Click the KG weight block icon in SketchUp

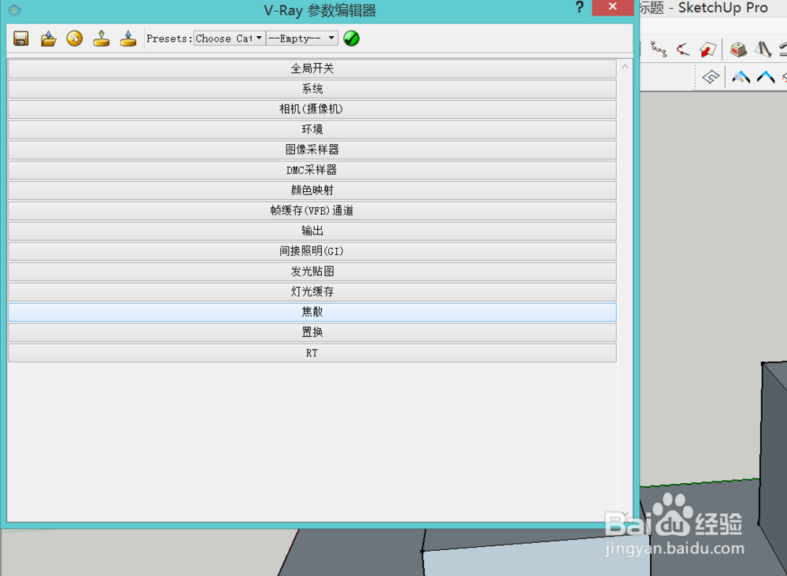point(738,49)
